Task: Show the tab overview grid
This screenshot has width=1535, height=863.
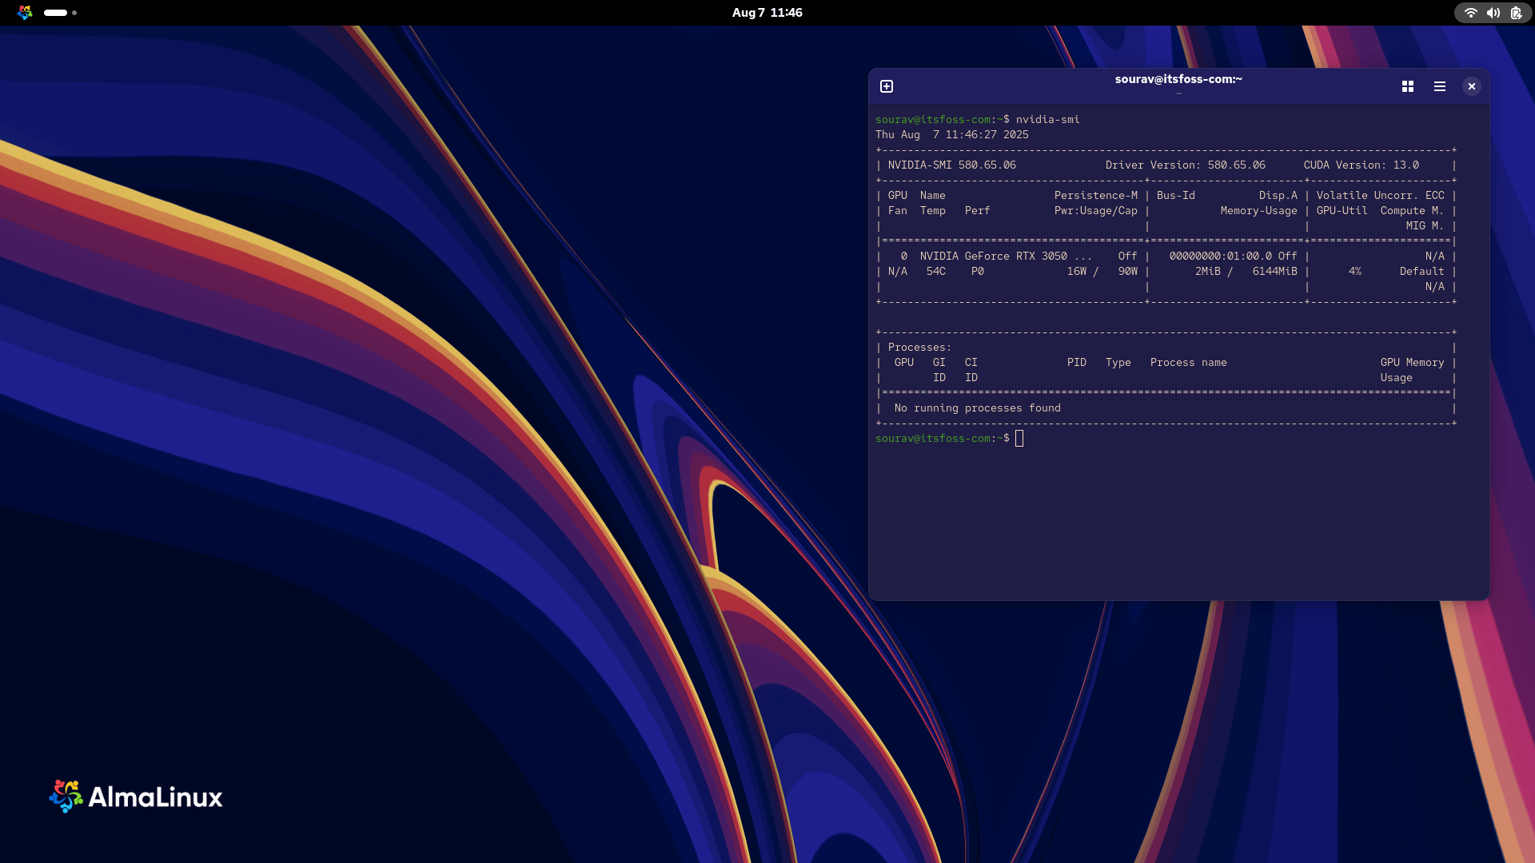Action: click(x=1407, y=86)
